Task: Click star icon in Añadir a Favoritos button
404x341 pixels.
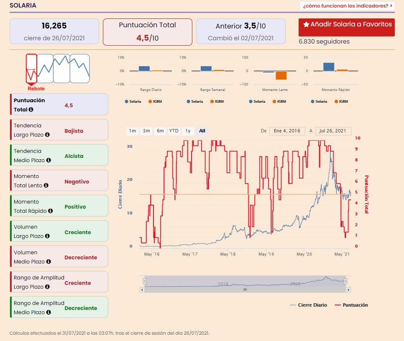Action: point(306,24)
